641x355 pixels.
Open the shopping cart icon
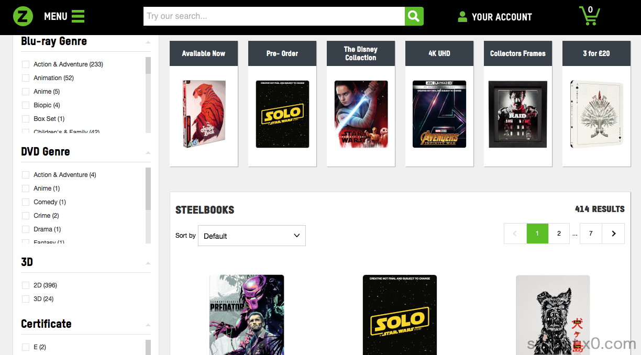click(589, 16)
